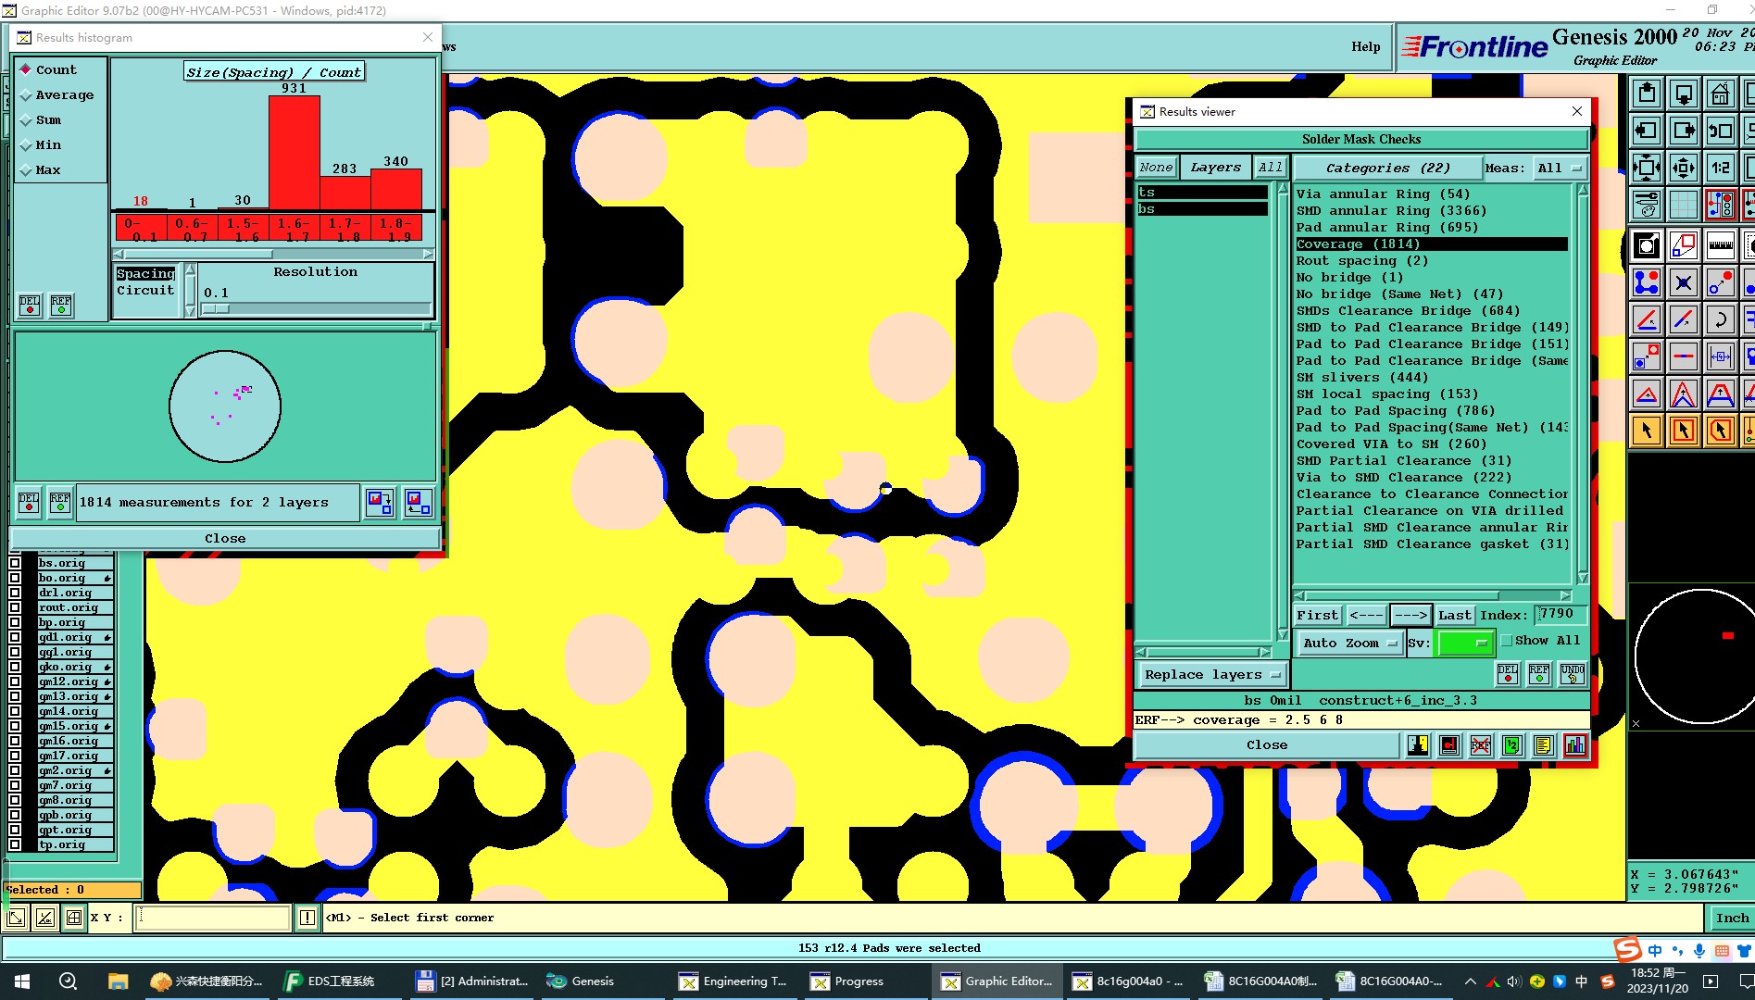Image resolution: width=1755 pixels, height=1000 pixels.
Task: Select the Min radio option
Action: tap(41, 144)
